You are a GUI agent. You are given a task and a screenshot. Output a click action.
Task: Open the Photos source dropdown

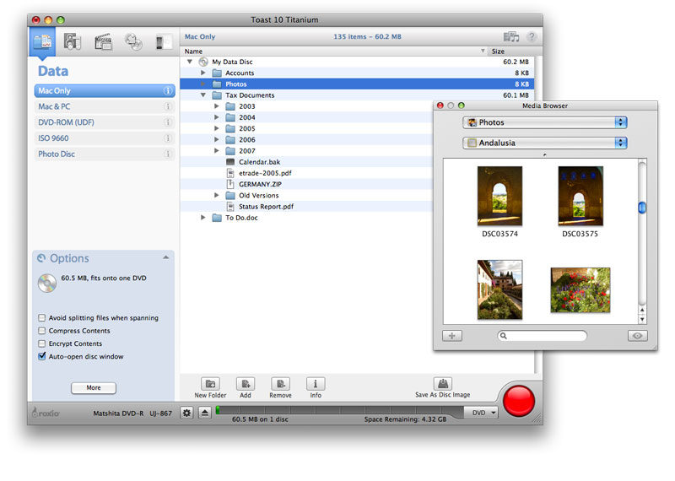click(x=545, y=122)
